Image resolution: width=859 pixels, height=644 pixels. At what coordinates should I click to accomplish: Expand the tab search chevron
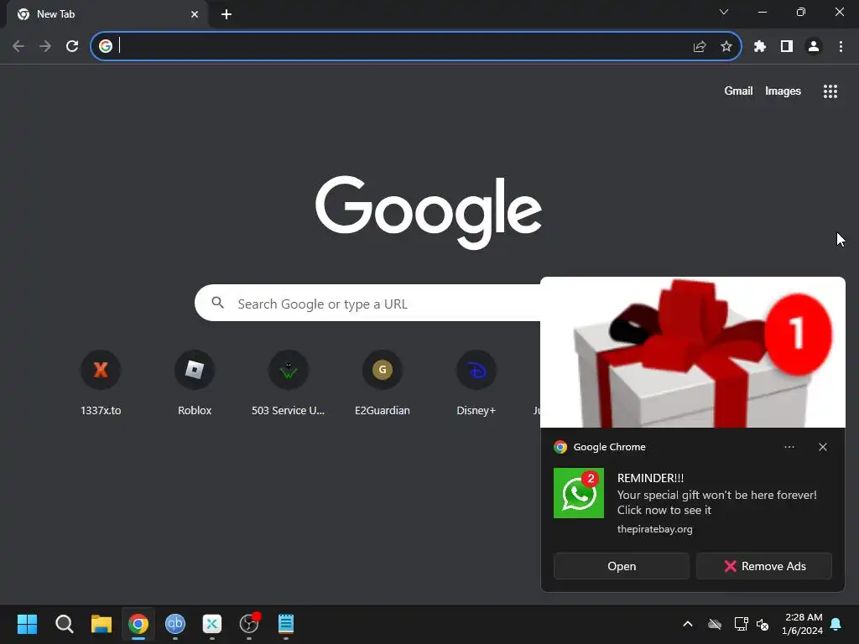pos(724,12)
